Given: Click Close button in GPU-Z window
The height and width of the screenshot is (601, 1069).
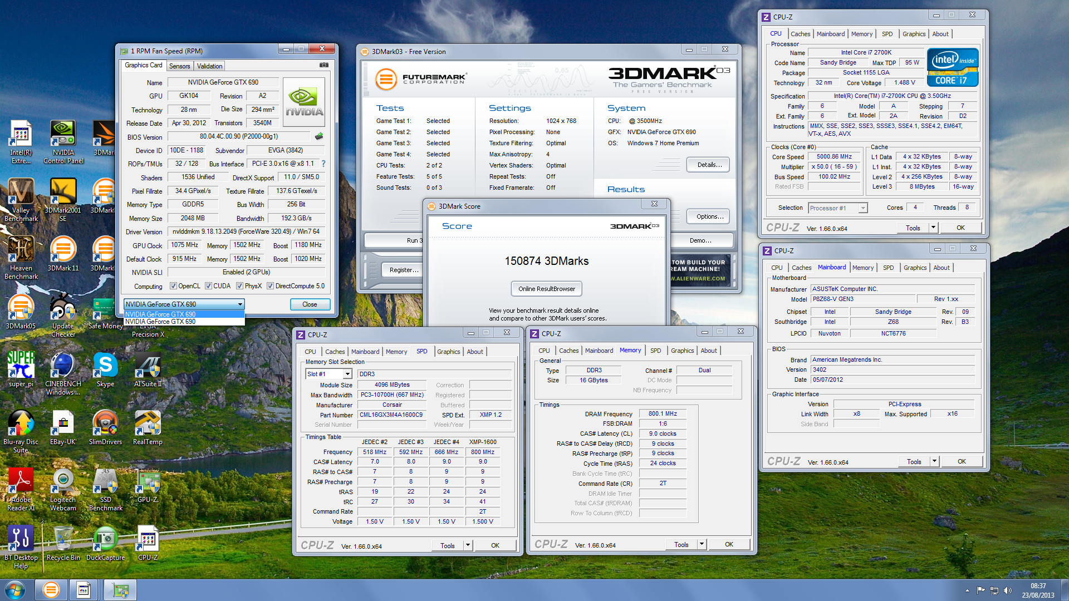Looking at the screenshot, I should point(310,304).
